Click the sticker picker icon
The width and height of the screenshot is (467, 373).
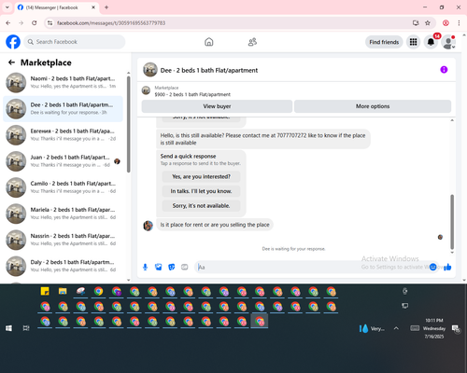[172, 267]
